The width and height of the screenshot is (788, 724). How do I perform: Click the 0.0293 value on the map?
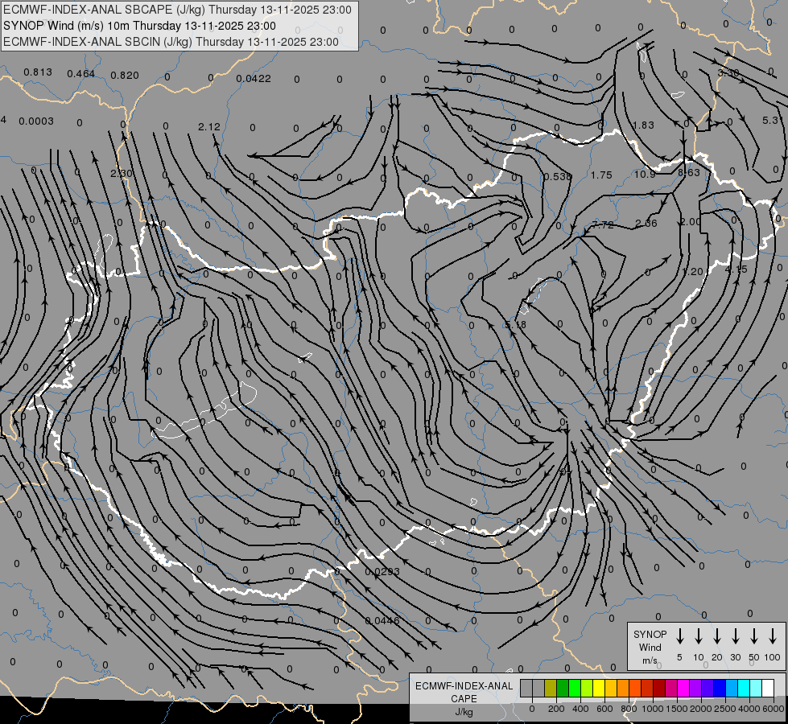(x=382, y=572)
